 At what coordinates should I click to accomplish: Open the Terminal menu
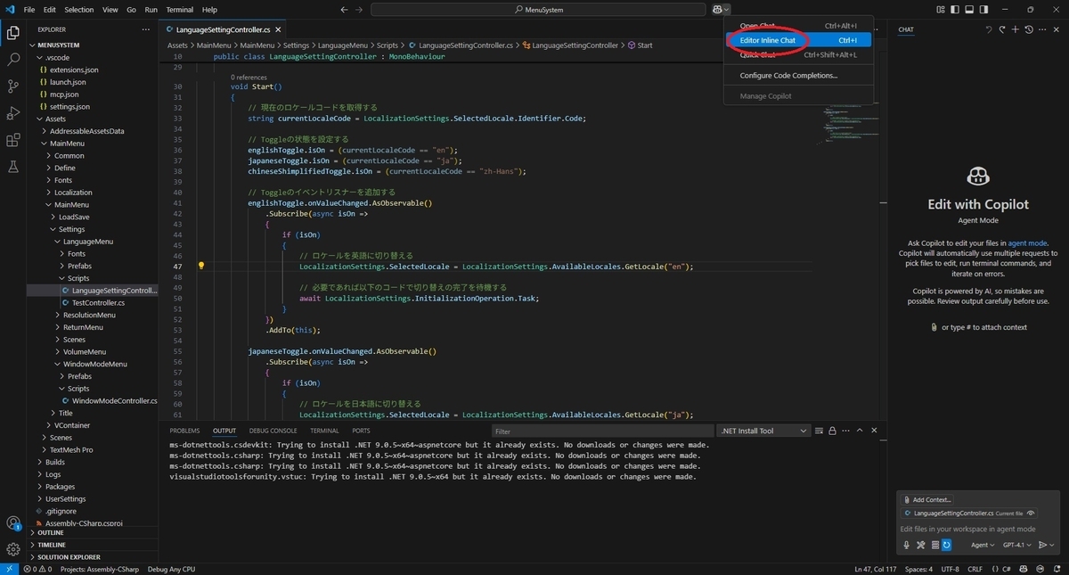tap(178, 10)
